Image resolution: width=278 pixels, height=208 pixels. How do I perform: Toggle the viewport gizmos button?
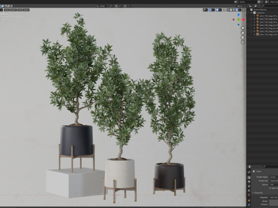tap(210, 10)
